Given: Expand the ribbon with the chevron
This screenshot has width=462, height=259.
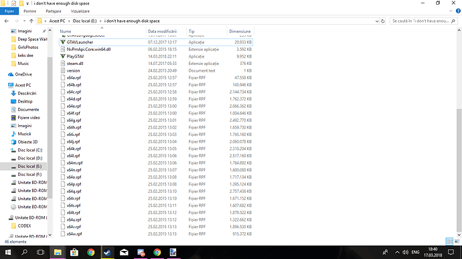Looking at the screenshot, I should [451, 11].
